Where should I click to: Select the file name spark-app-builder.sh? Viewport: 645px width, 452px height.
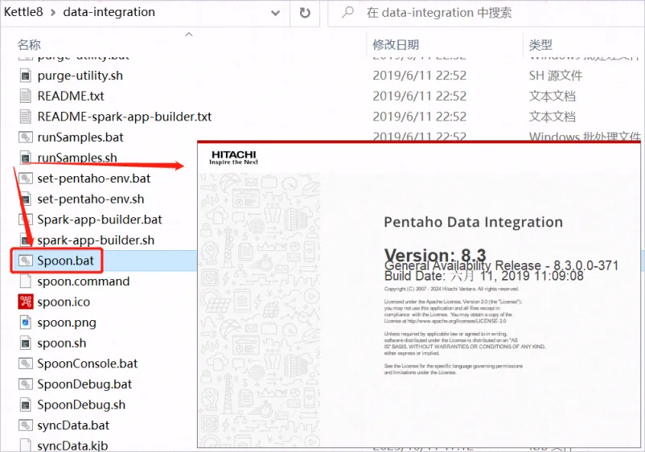[96, 240]
